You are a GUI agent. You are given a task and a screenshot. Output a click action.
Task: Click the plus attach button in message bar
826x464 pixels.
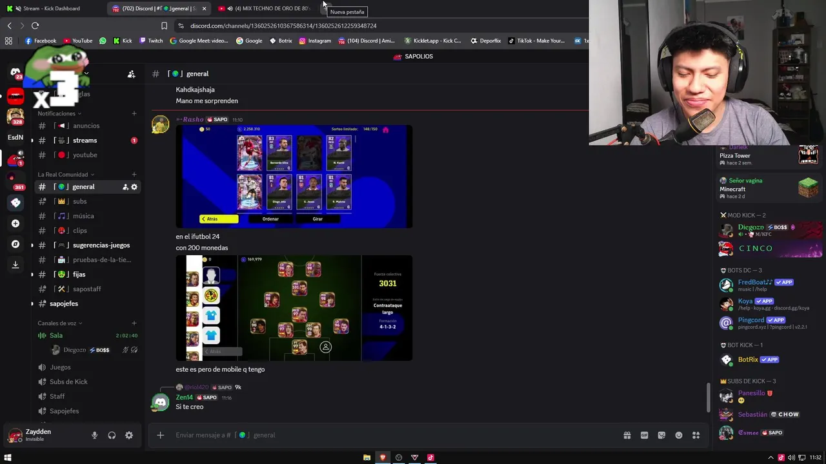[x=160, y=435]
